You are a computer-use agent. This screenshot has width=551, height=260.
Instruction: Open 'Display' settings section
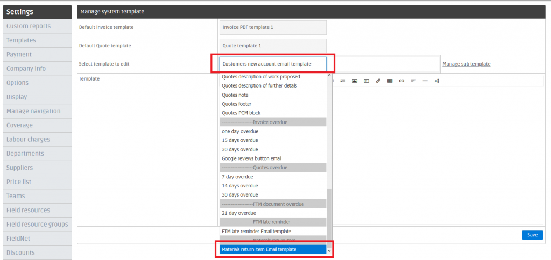[37, 97]
